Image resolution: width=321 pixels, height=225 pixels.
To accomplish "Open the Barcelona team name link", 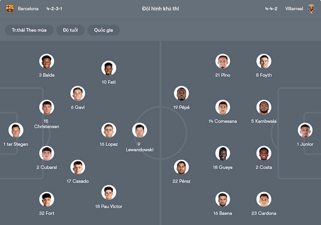I will pos(28,9).
